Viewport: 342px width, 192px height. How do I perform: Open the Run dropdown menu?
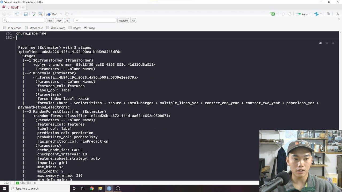point(309,14)
